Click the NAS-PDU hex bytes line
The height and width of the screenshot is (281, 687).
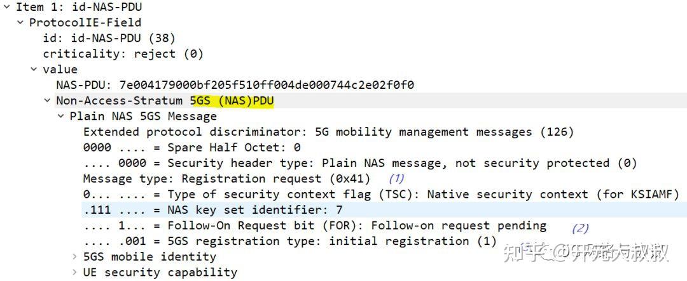point(235,85)
